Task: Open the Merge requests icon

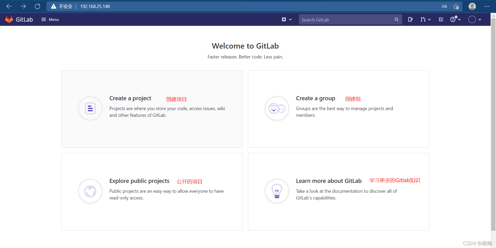Action: click(423, 19)
